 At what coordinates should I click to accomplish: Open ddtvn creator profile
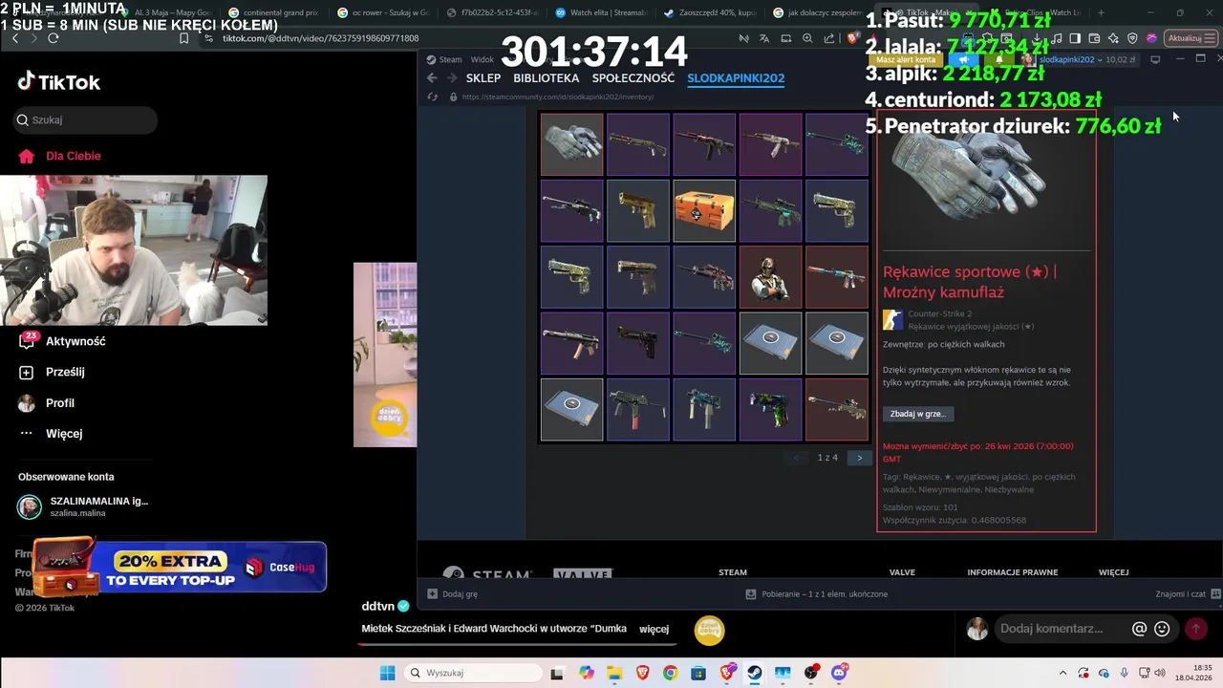tap(385, 606)
